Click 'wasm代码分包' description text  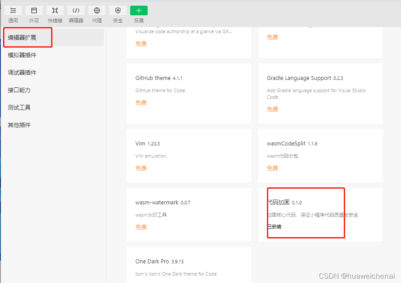tap(282, 156)
